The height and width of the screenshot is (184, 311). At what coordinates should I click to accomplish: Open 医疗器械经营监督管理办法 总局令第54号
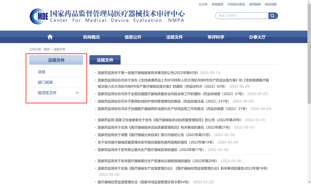tap(143, 182)
